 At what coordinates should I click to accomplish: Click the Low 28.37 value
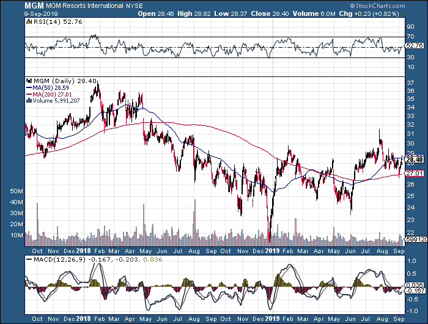231,13
